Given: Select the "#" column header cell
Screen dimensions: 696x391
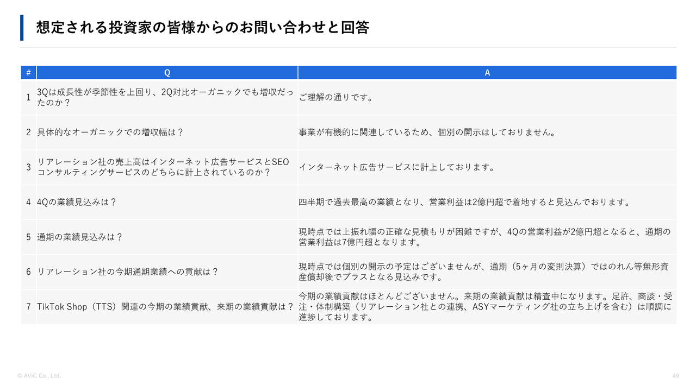Looking at the screenshot, I should (x=28, y=73).
